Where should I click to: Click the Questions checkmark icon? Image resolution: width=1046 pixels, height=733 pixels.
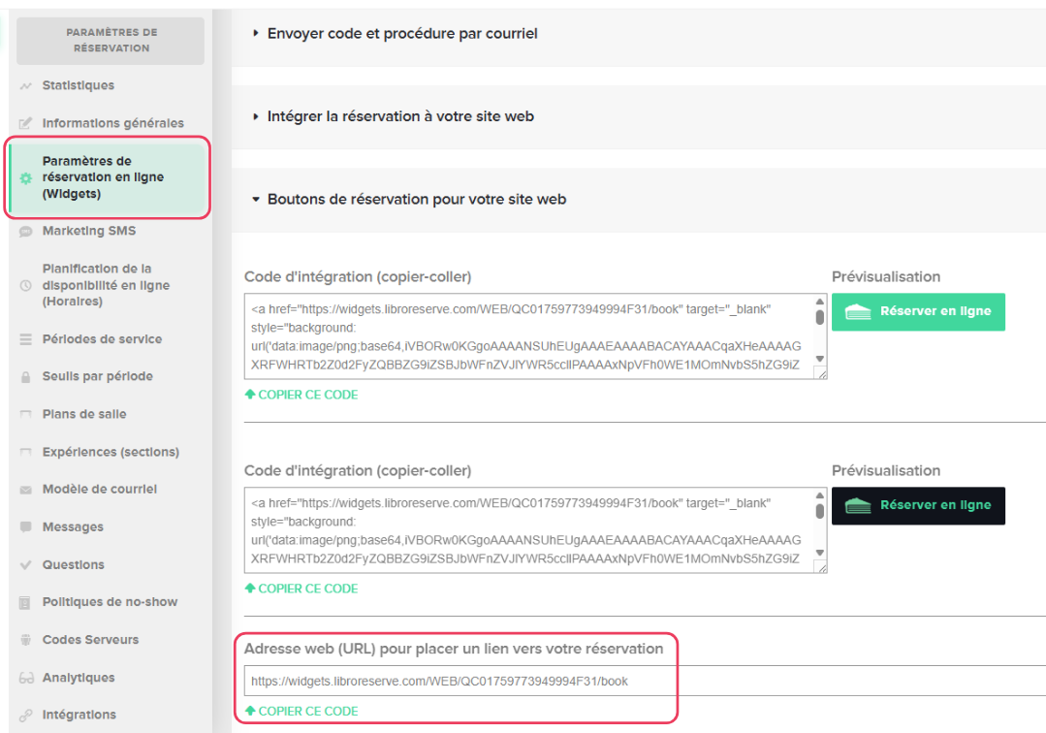pyautogui.click(x=24, y=564)
